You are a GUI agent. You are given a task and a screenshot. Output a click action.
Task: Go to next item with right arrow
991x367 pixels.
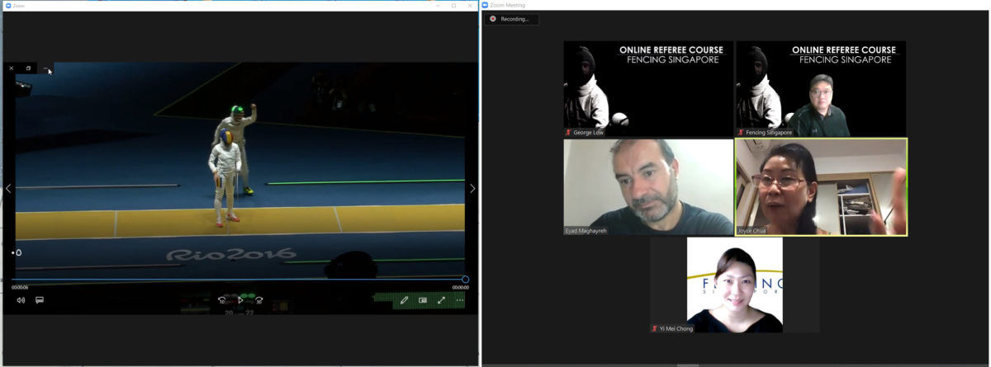click(472, 188)
